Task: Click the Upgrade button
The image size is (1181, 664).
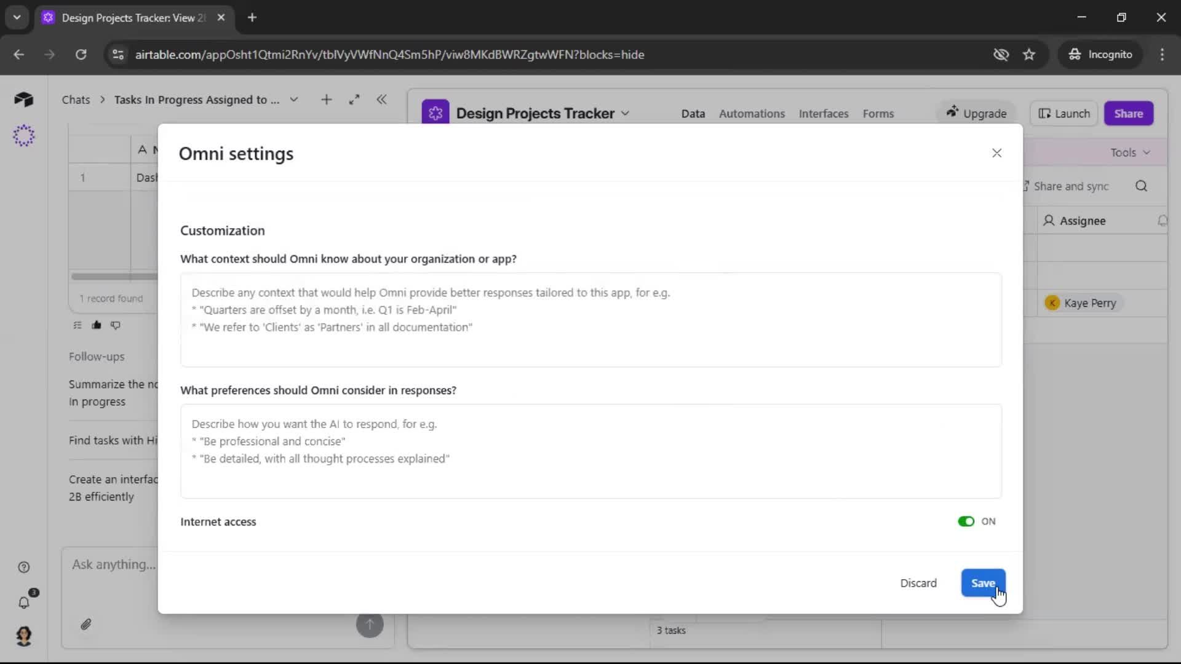Action: click(x=976, y=113)
